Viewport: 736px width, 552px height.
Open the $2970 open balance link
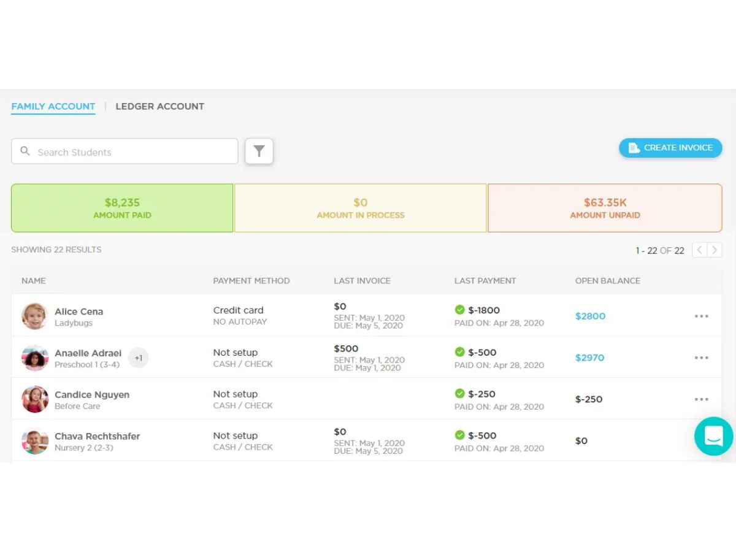pyautogui.click(x=590, y=358)
